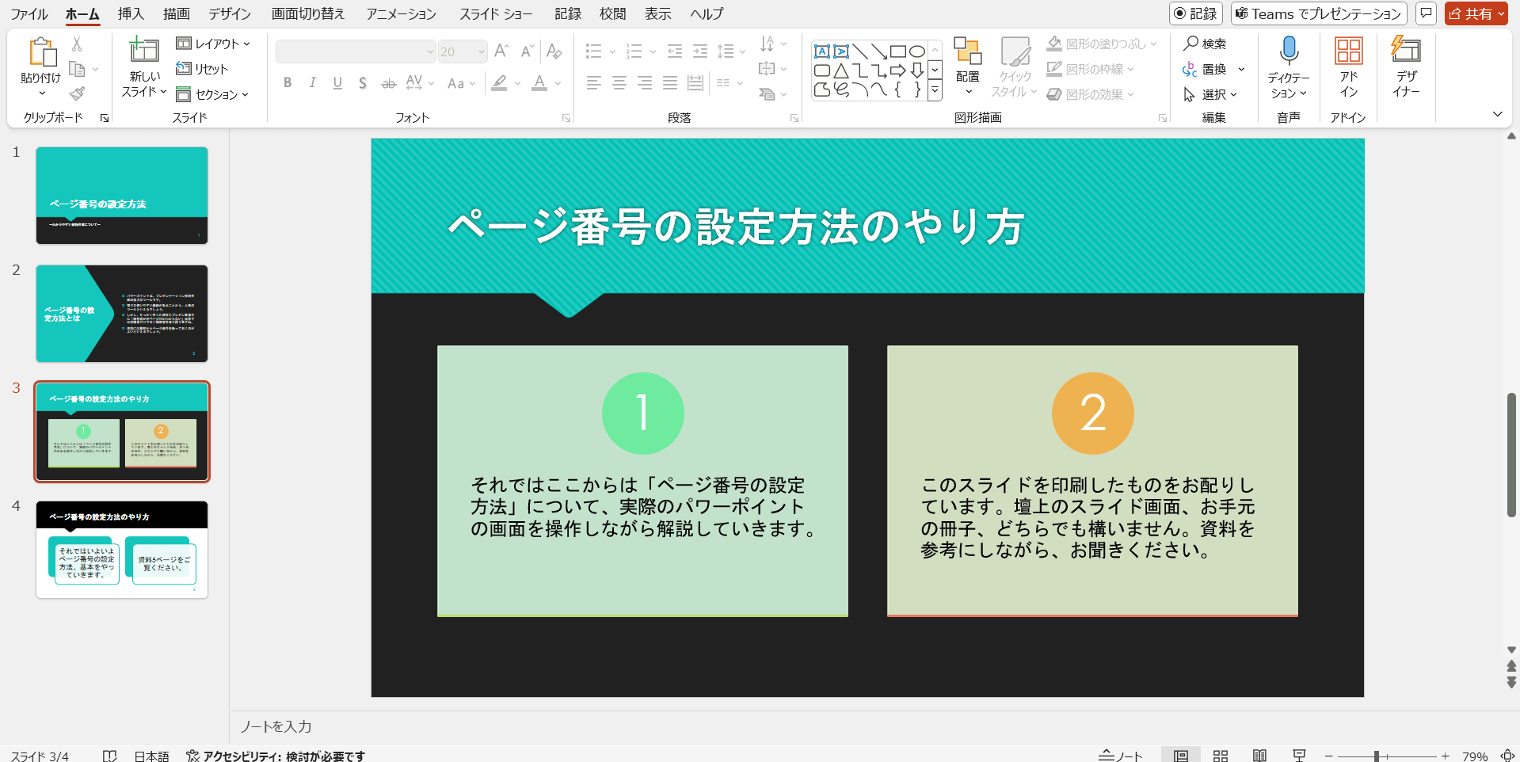Align text left

594,83
